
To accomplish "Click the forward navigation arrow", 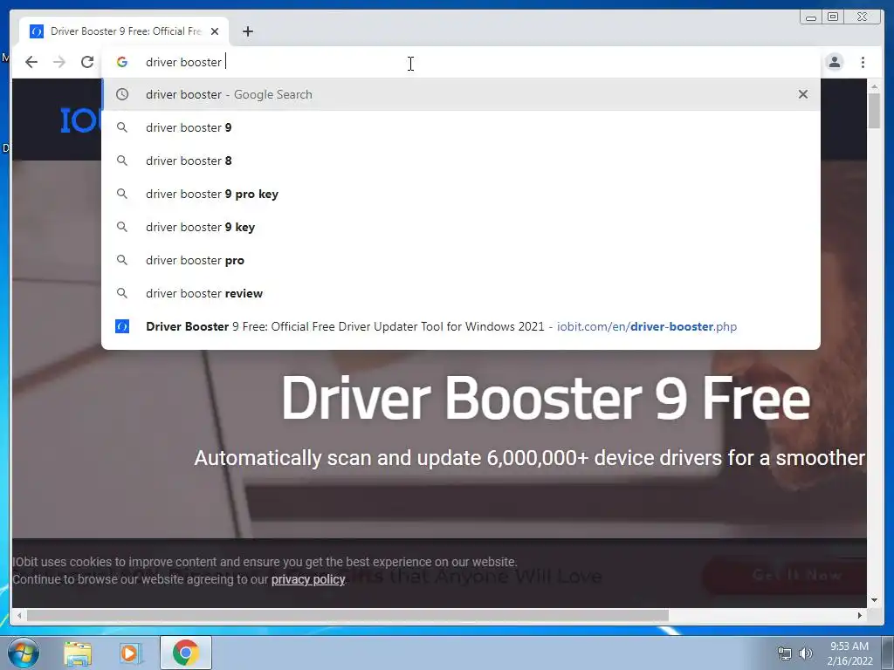I will (x=59, y=62).
